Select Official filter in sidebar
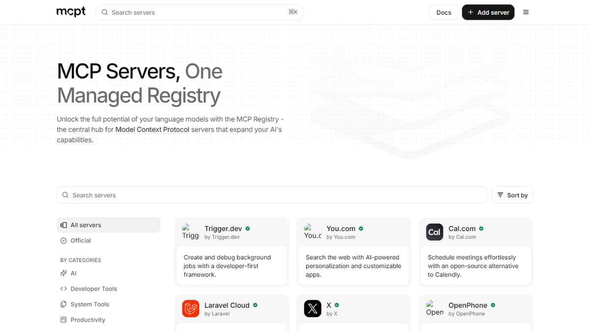590x331 pixels. point(108,241)
